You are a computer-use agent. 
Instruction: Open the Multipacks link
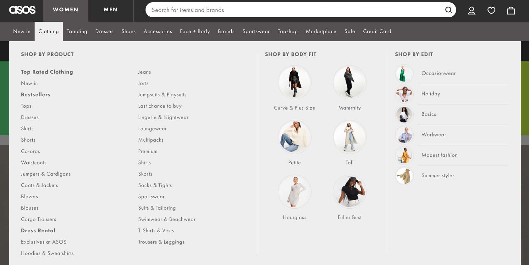(x=151, y=140)
